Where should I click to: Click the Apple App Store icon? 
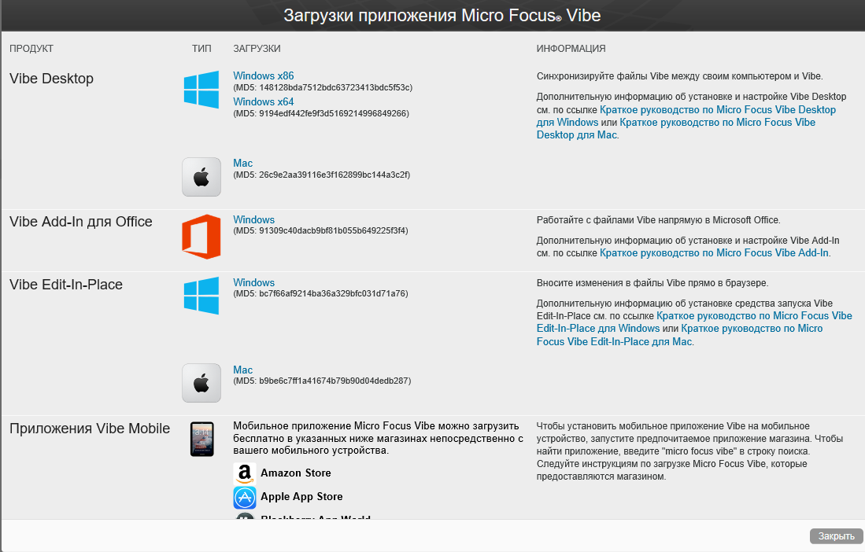point(244,498)
